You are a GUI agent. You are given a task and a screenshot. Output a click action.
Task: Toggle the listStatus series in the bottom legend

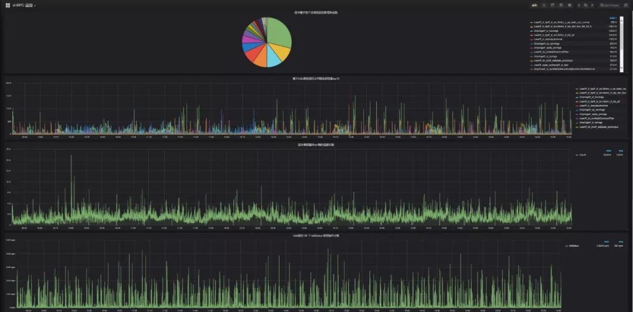[572, 245]
